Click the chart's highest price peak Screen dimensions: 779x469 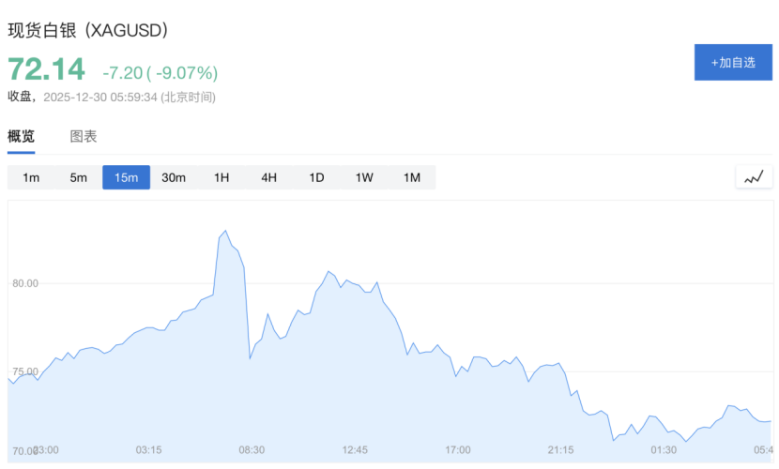225,231
